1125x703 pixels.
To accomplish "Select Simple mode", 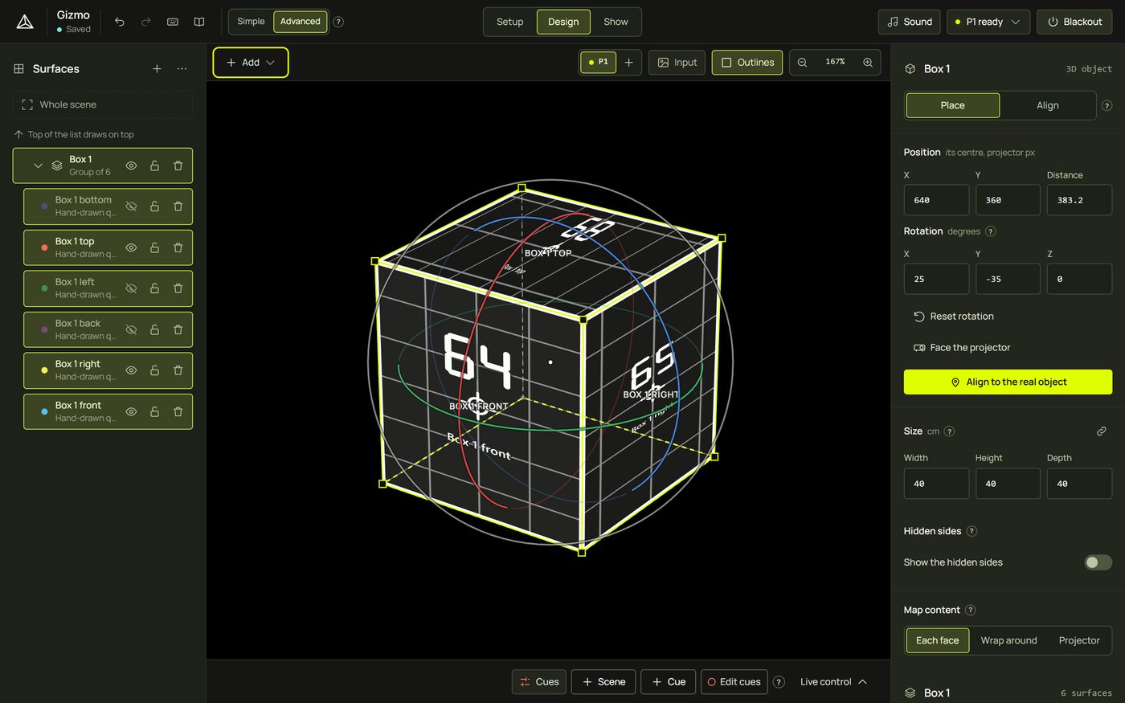I will click(x=251, y=22).
